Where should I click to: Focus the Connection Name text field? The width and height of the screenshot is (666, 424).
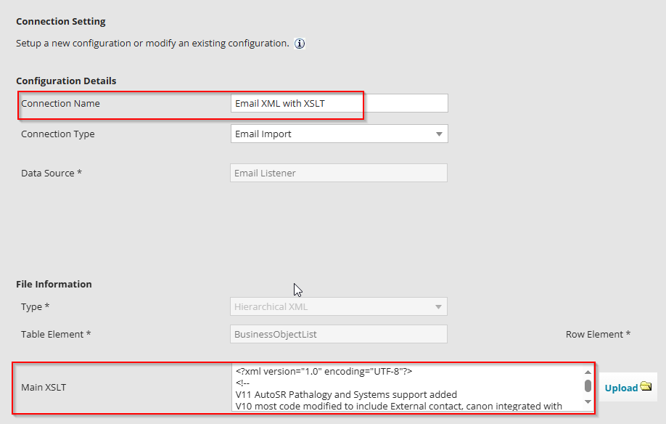(339, 103)
